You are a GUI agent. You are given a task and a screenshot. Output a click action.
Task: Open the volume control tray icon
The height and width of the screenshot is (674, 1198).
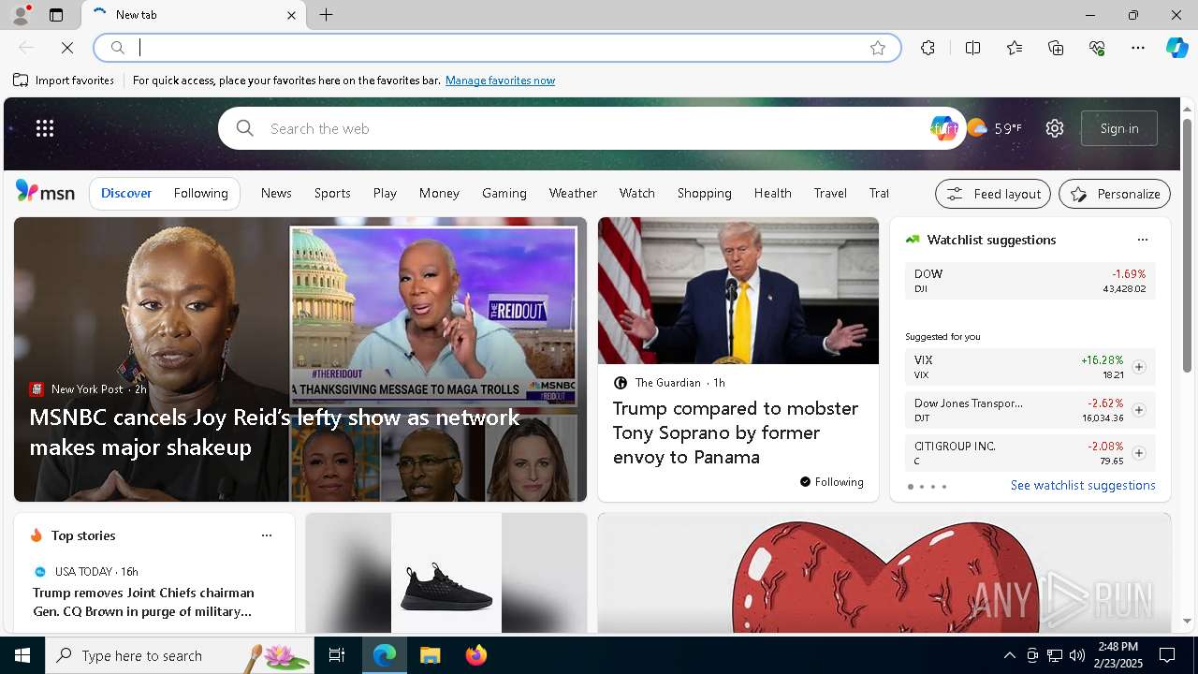pyautogui.click(x=1076, y=655)
